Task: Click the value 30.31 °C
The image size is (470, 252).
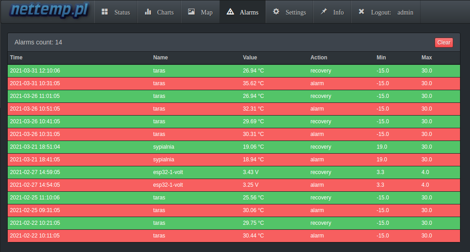Action: click(x=253, y=134)
